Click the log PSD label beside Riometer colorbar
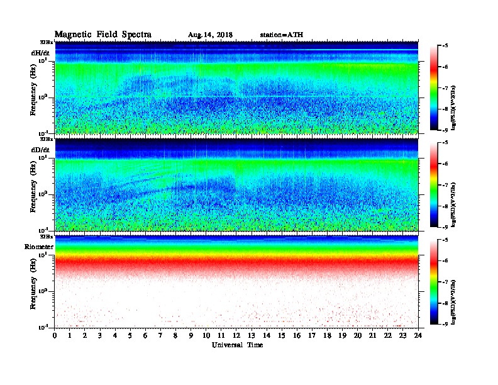Screen dimensions: 498x385 pos(453,302)
